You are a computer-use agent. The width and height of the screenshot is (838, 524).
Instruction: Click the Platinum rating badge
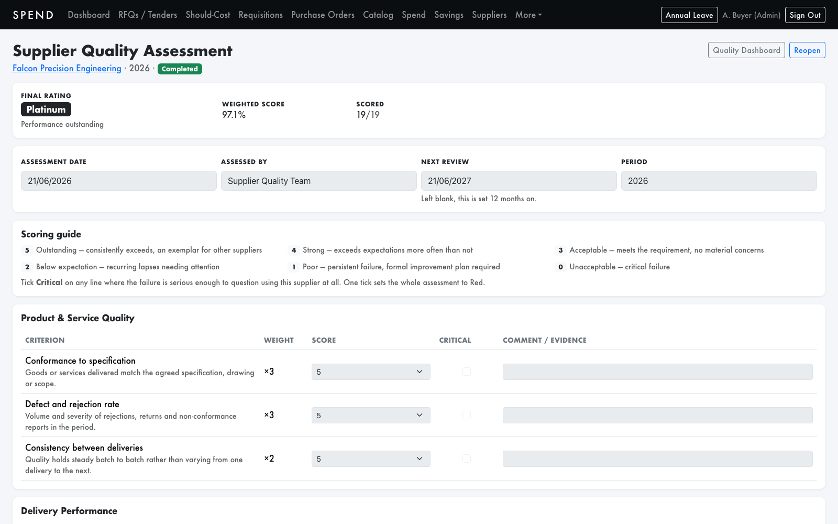coord(46,109)
